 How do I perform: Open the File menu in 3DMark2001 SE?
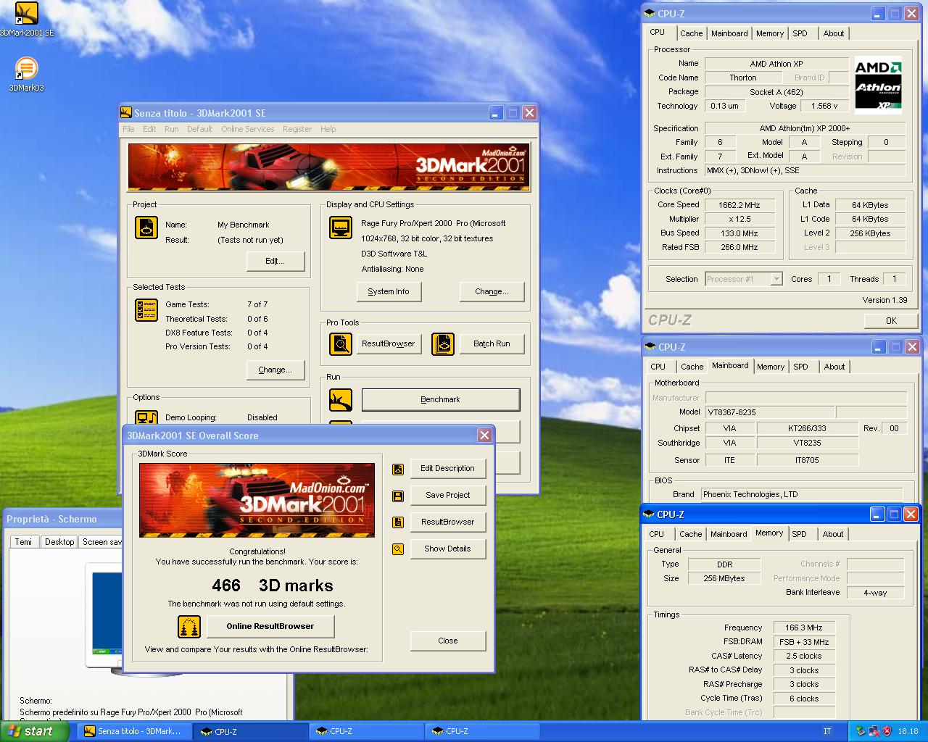[x=128, y=129]
